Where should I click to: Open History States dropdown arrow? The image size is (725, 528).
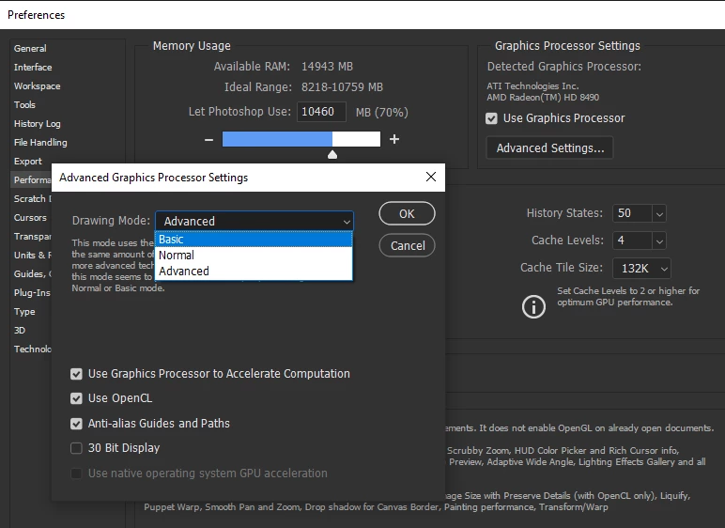659,214
